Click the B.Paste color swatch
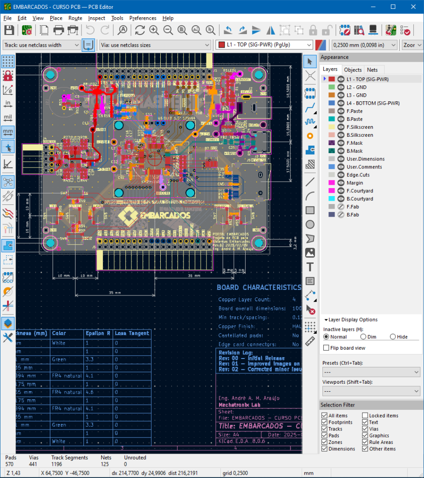 click(x=332, y=119)
